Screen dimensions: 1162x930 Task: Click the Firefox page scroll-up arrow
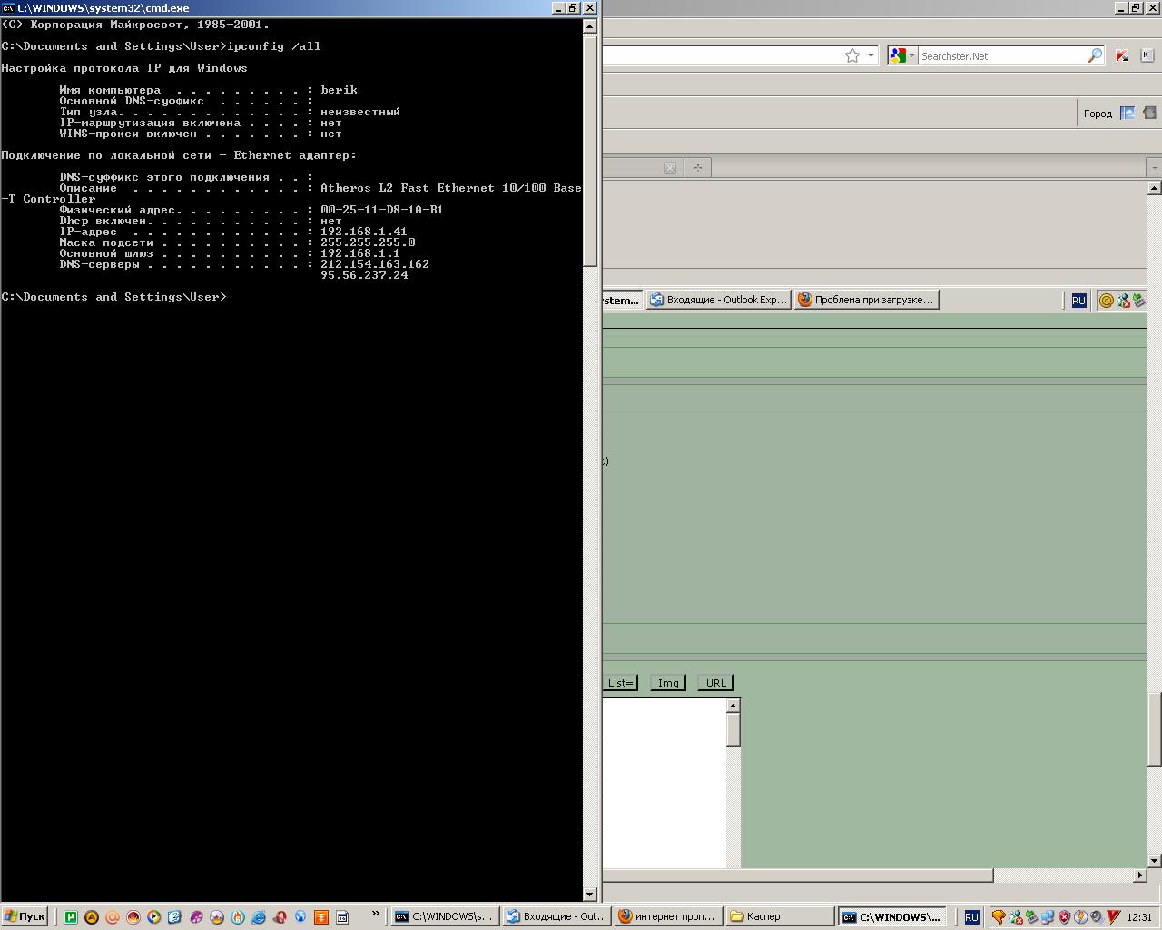tap(1155, 188)
